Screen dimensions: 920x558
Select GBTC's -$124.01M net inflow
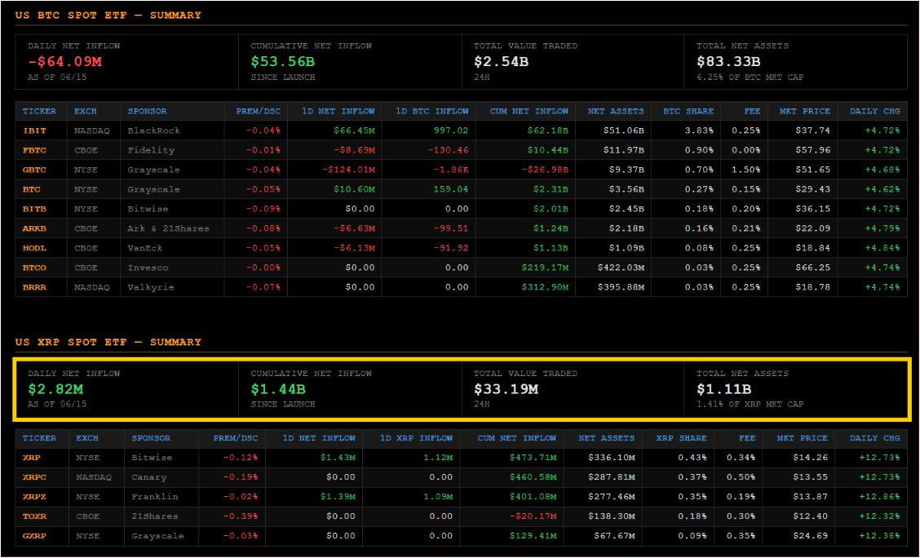coord(348,170)
